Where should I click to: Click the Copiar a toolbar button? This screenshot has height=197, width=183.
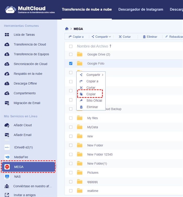click(76, 37)
